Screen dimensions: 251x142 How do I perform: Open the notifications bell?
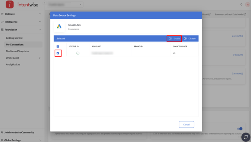click(x=241, y=5)
